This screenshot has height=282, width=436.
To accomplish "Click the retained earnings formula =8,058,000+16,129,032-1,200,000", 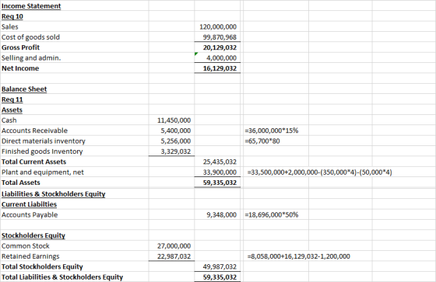I will (299, 256).
